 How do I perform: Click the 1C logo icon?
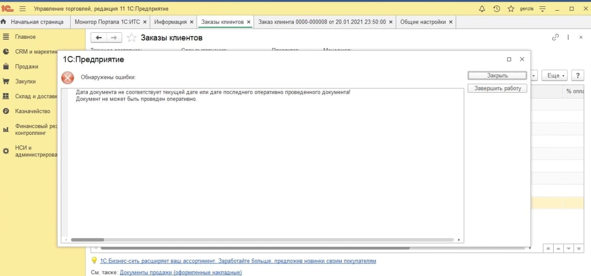coord(8,9)
